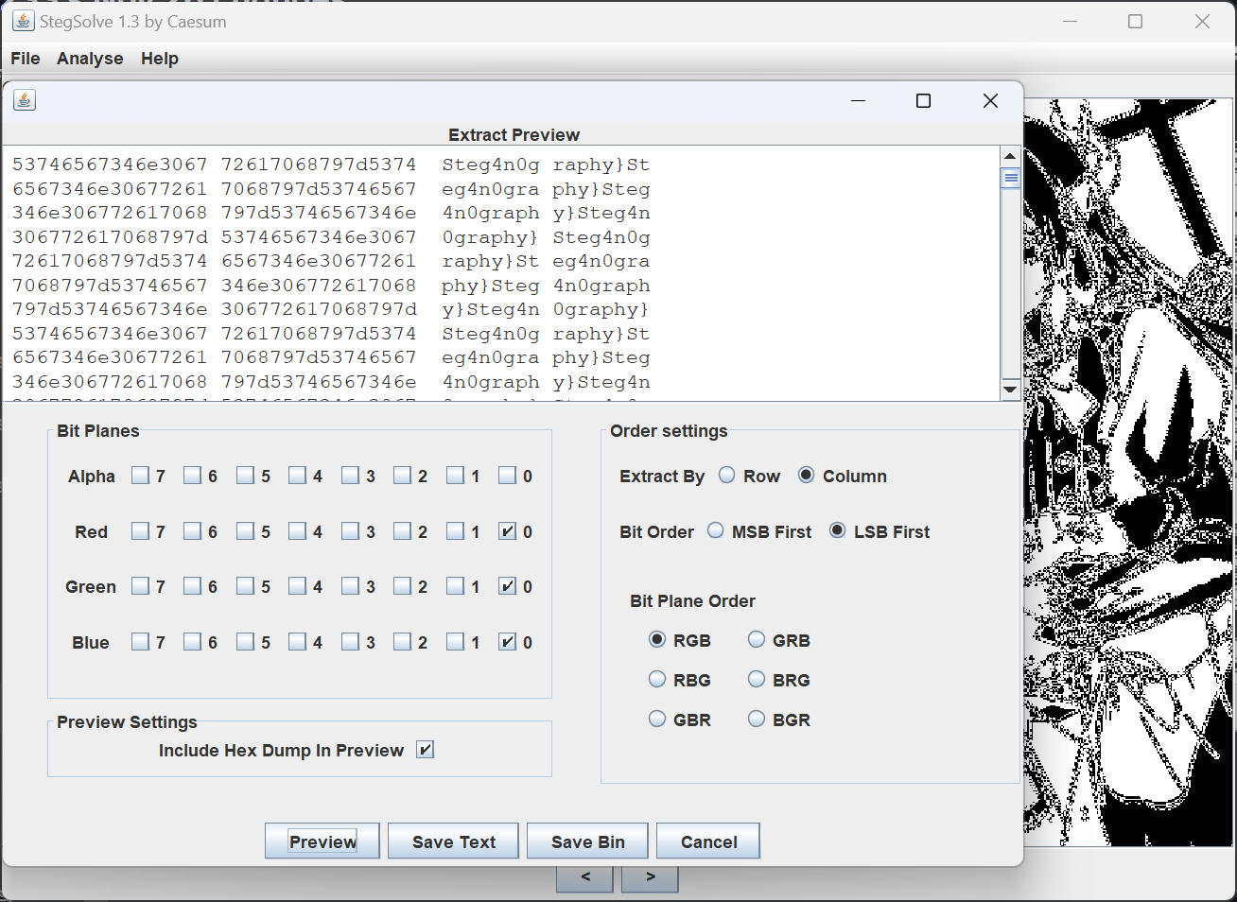Choose MSB First bit order
The height and width of the screenshot is (902, 1237).
716,531
